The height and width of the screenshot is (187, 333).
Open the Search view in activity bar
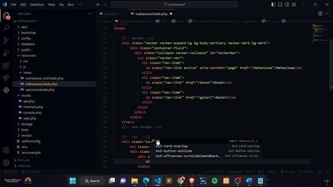(x=6, y=28)
